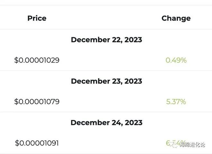This screenshot has height=154, width=212.
Task: Select the December 23, 2023 date heading
Action: coord(106,81)
